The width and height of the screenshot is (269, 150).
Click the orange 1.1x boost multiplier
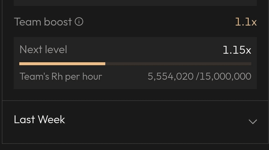coord(246,22)
